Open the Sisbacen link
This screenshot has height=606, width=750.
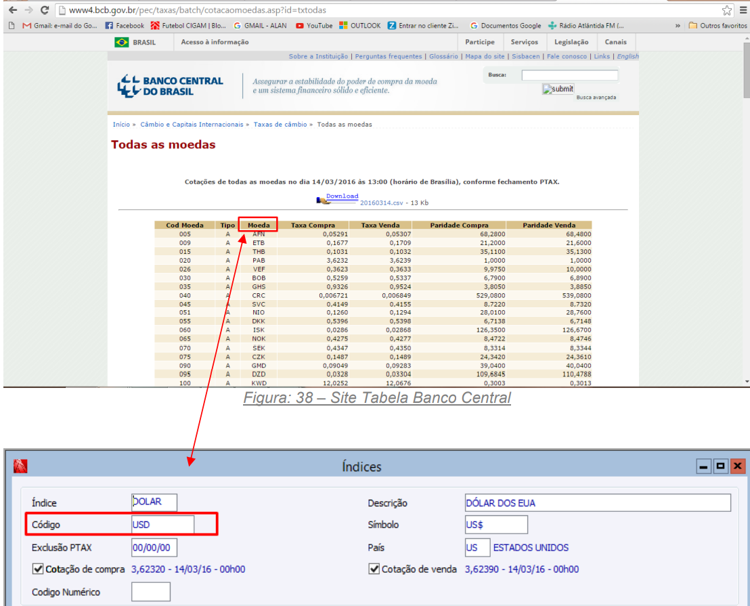(526, 56)
